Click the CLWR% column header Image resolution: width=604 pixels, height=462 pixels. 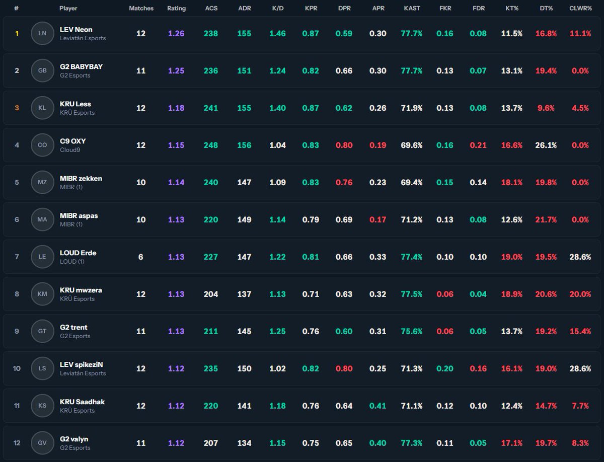click(580, 9)
